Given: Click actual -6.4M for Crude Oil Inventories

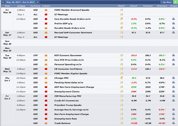Looking at the screenshot, I should click(x=134, y=101).
